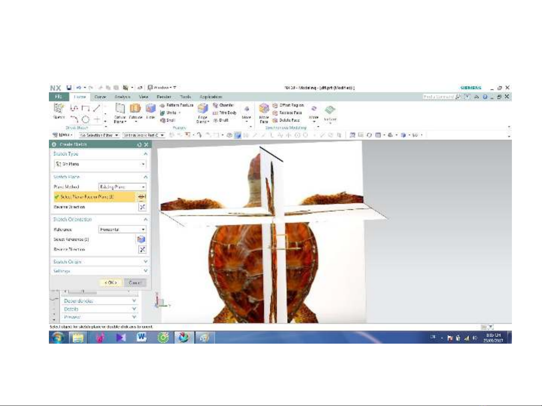Screen dimensions: 542x406
Task: Click Cancel in Create Sketch dialog
Action: 135,282
